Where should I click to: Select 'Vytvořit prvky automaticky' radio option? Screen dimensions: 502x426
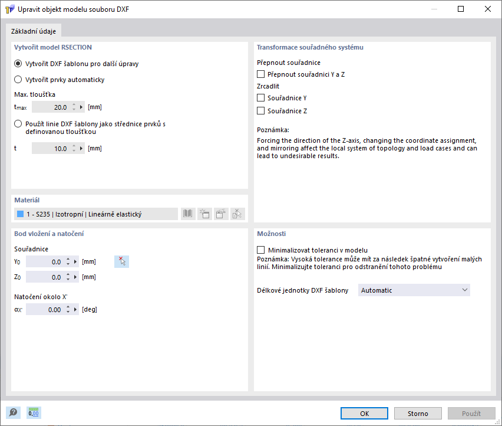[x=18, y=79]
